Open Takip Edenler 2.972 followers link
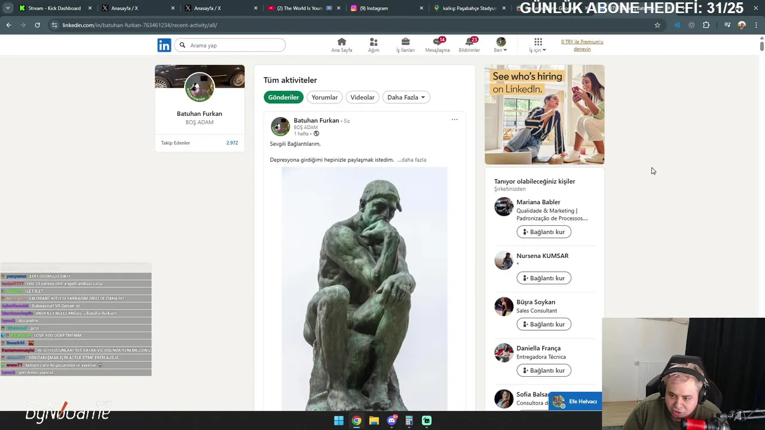This screenshot has width=765, height=430. tap(199, 143)
